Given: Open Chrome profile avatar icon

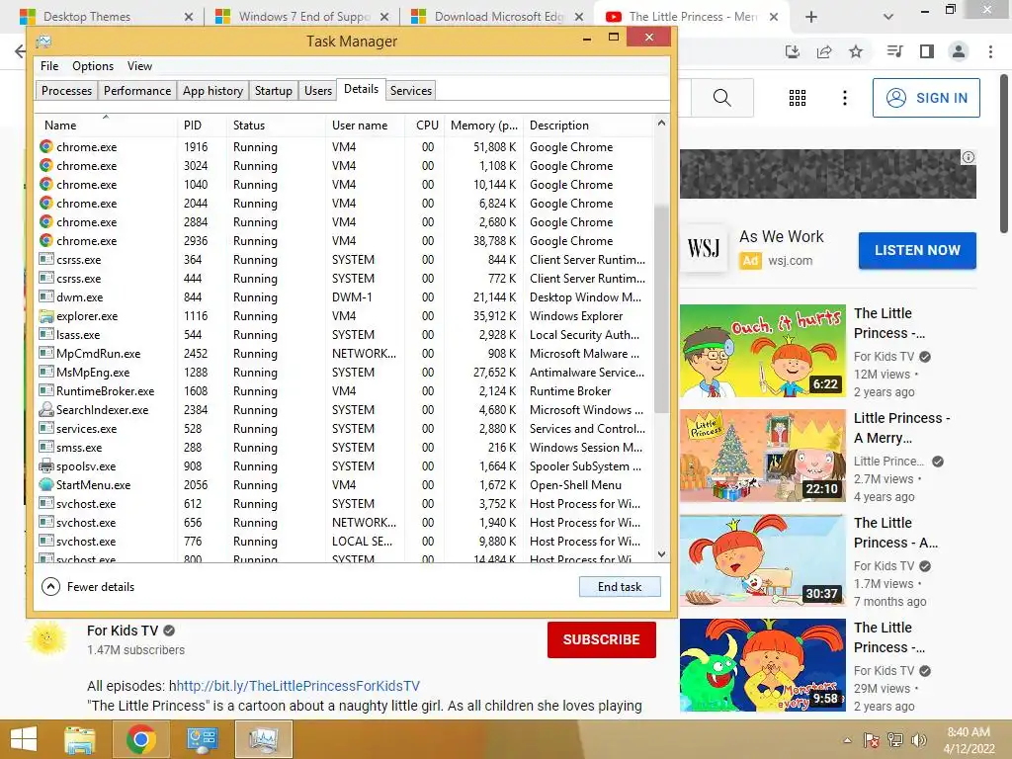Looking at the screenshot, I should (x=959, y=51).
